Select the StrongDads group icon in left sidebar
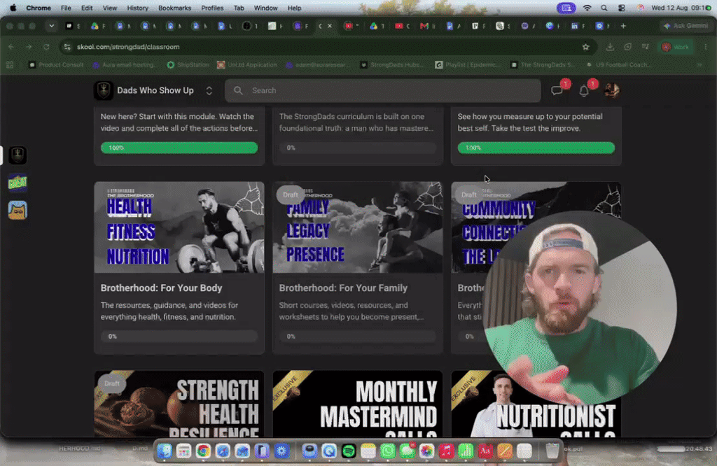This screenshot has height=466, width=717. pos(18,155)
